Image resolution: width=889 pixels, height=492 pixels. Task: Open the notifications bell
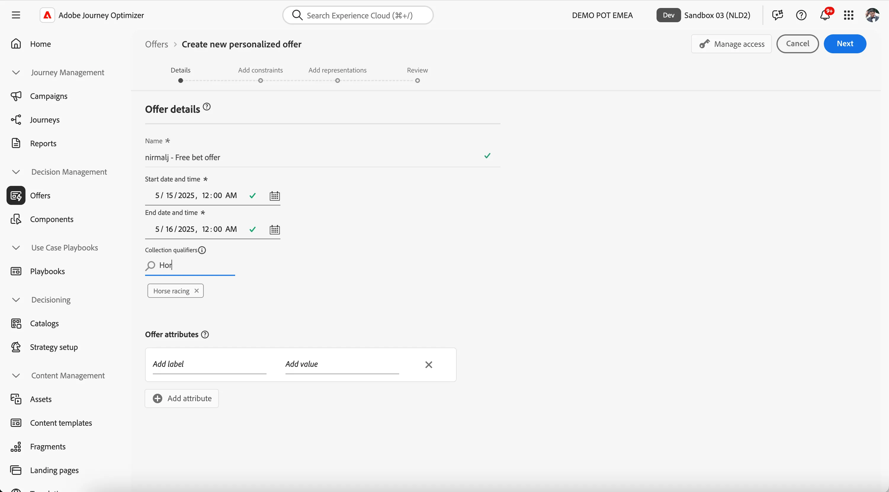(825, 15)
